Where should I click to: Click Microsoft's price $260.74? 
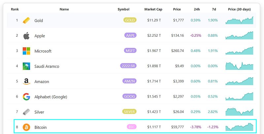coord(178,51)
